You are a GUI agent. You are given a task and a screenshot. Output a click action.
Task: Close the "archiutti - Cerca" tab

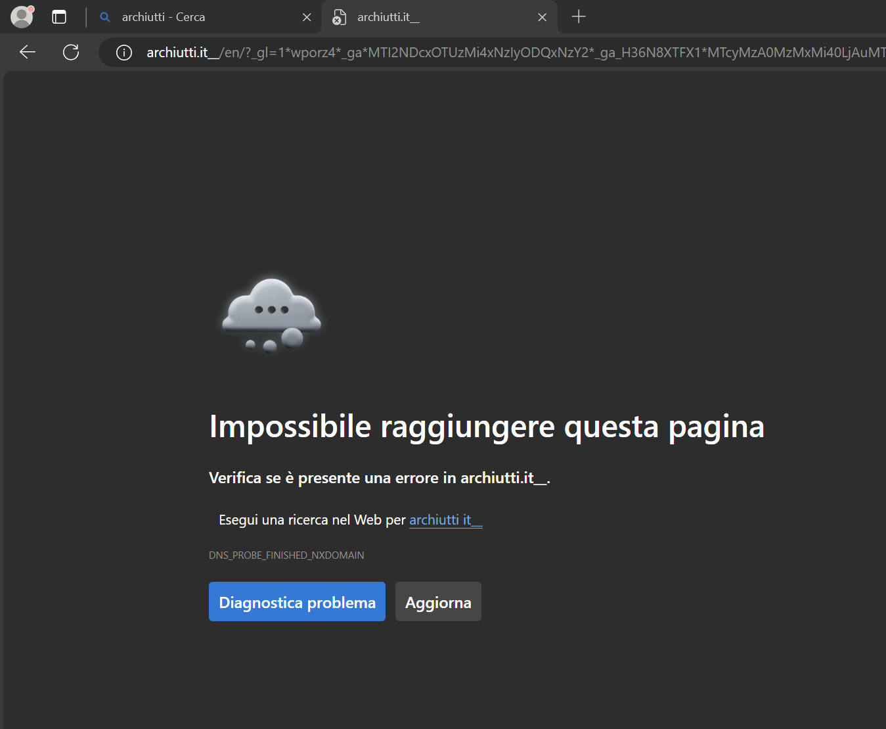tap(307, 17)
